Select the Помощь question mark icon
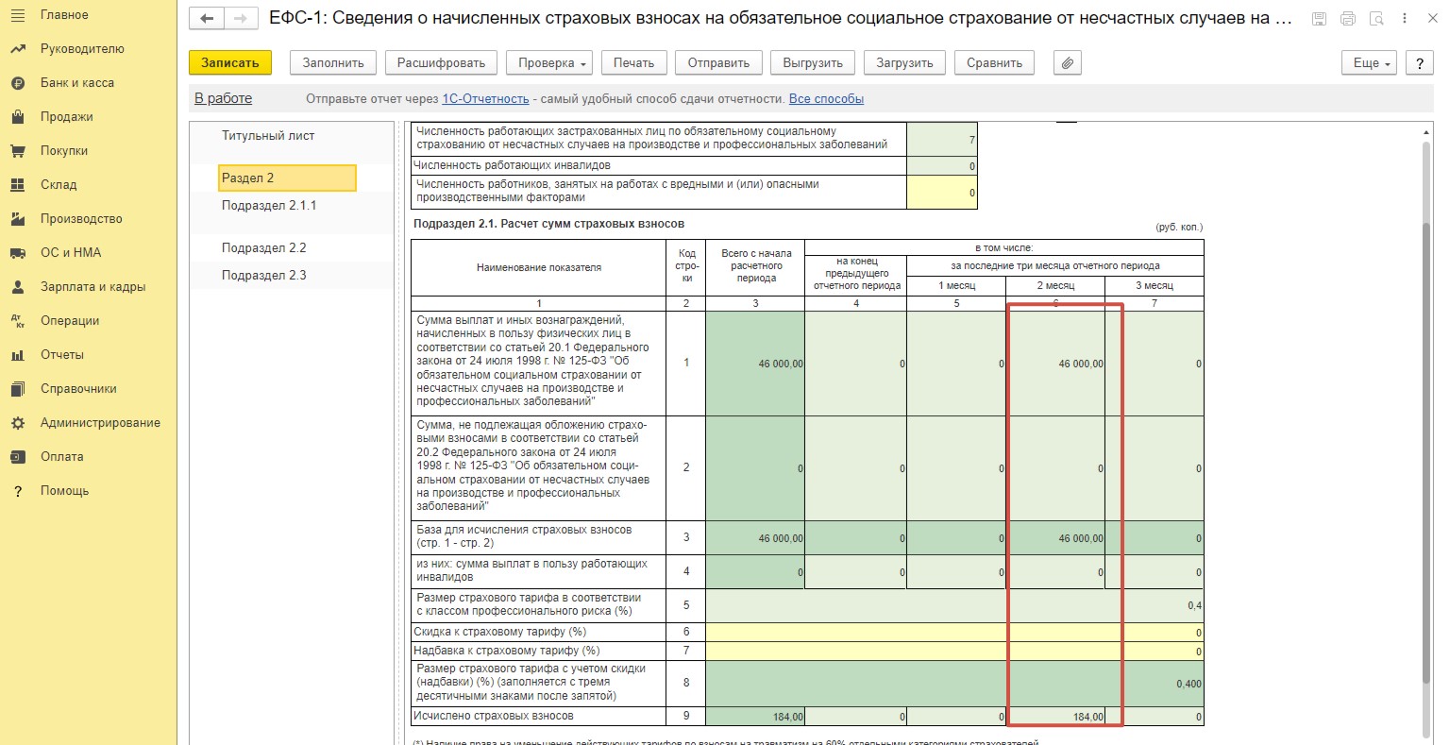 pyautogui.click(x=17, y=491)
